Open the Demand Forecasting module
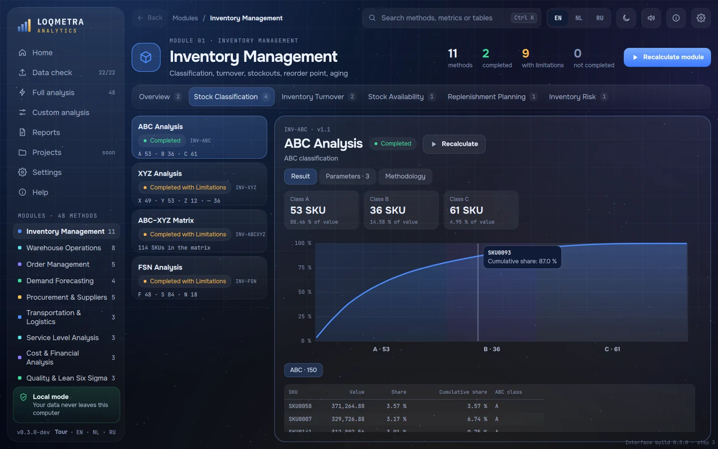 (66, 281)
